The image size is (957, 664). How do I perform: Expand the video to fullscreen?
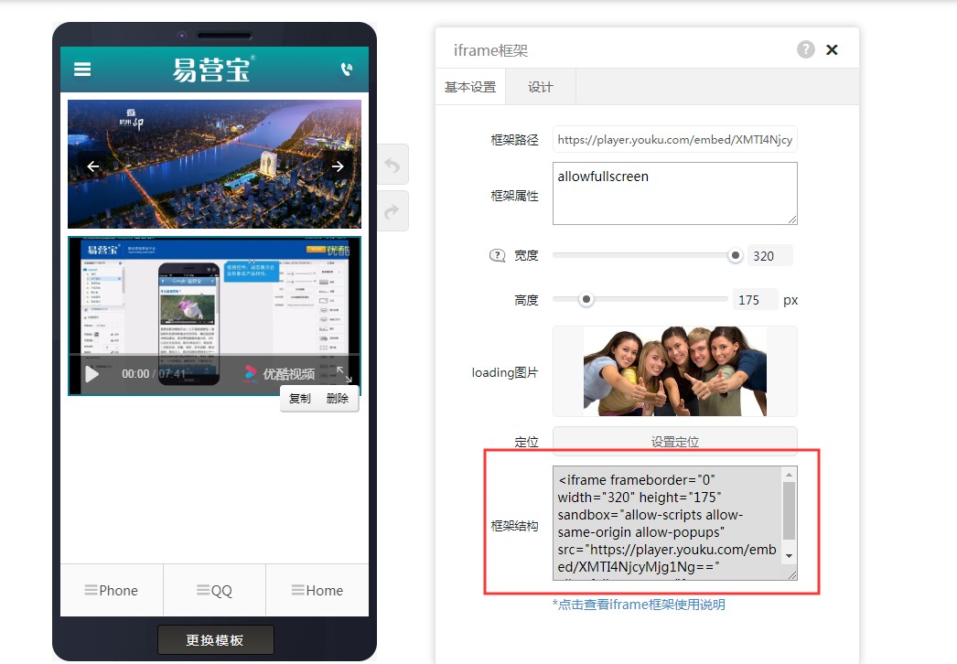click(345, 373)
